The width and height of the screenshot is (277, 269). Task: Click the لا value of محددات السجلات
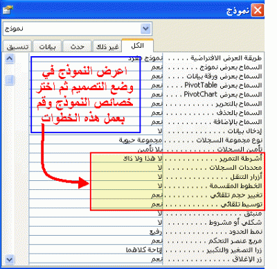coord(96,168)
